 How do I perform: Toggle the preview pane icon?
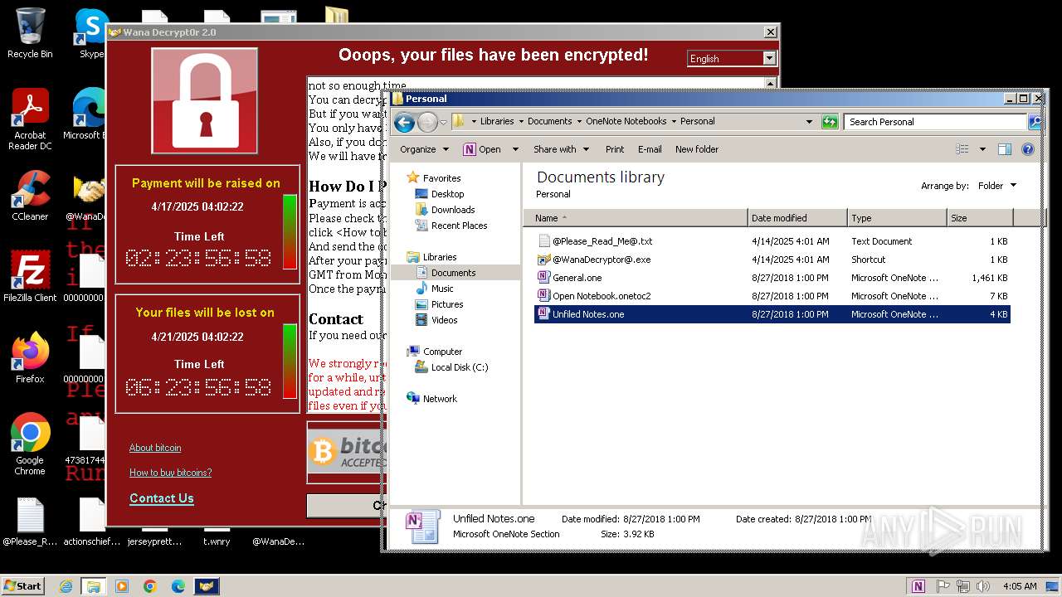(x=1005, y=149)
